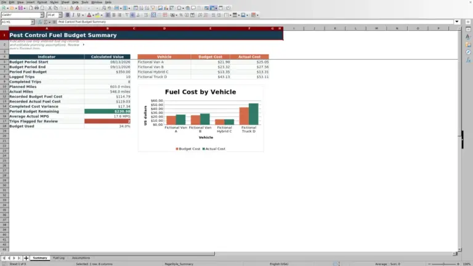Click the Print icon in toolbar
Screen dimensions: 473x266
(x=36, y=8)
